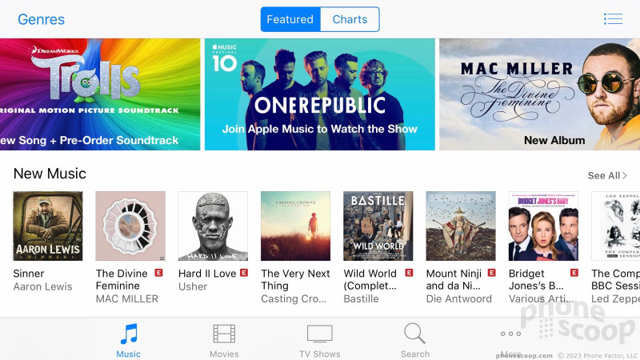Open Mount Ninji and da Ni... title link
The image size is (640, 360).
[454, 279]
